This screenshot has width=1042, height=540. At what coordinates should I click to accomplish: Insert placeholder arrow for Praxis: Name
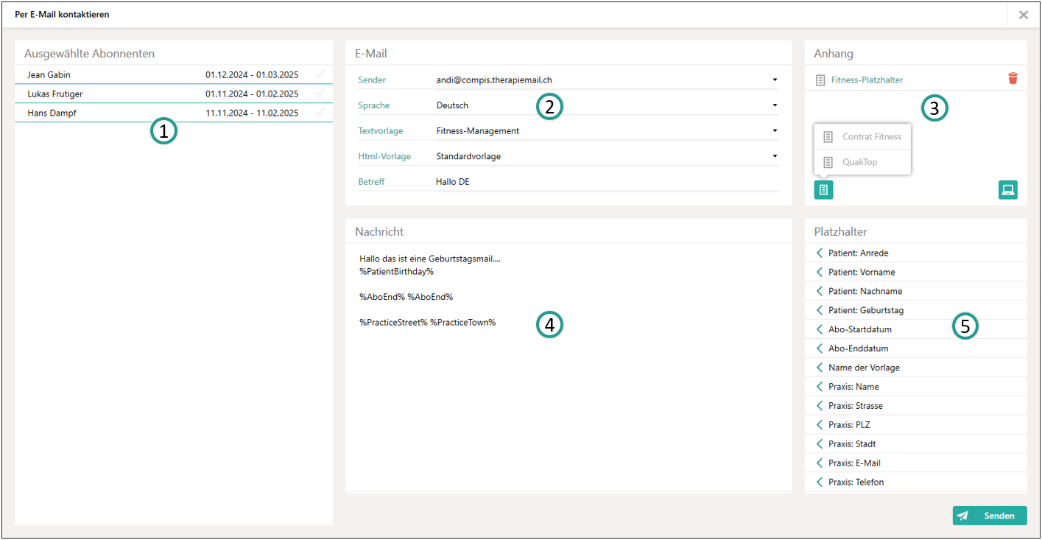(820, 387)
